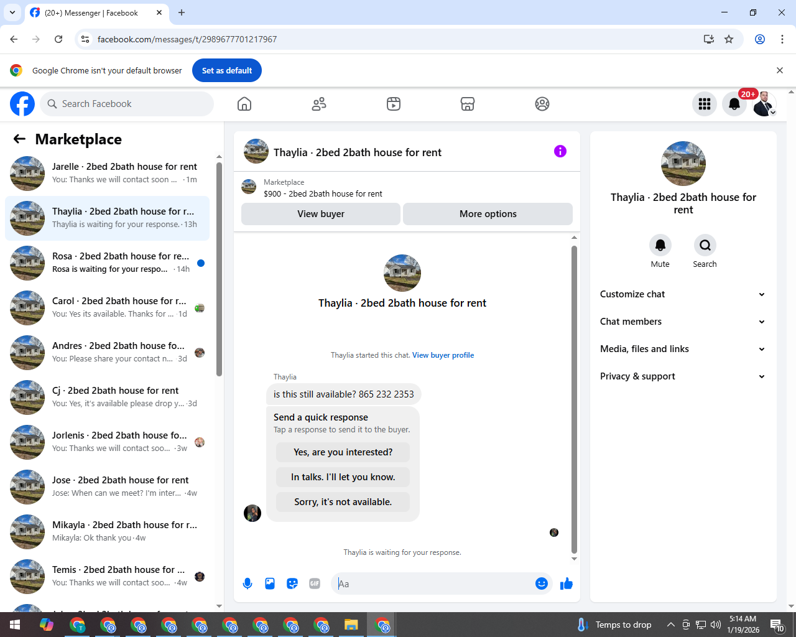Choose a sticker with the sticker icon
Image resolution: width=796 pixels, height=637 pixels.
[292, 584]
